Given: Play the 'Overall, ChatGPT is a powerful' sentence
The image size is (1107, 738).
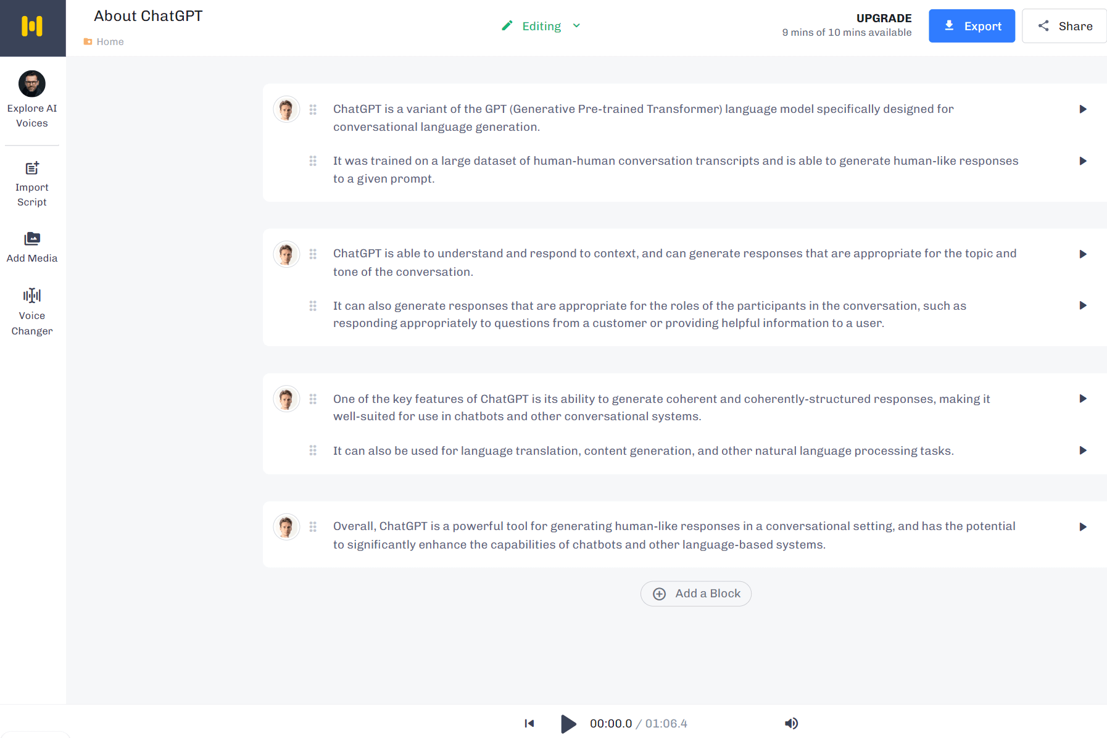Looking at the screenshot, I should click(x=1083, y=527).
